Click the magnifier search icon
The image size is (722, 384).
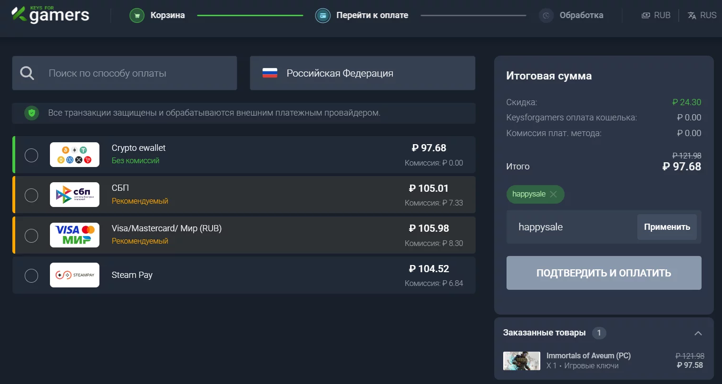[27, 73]
